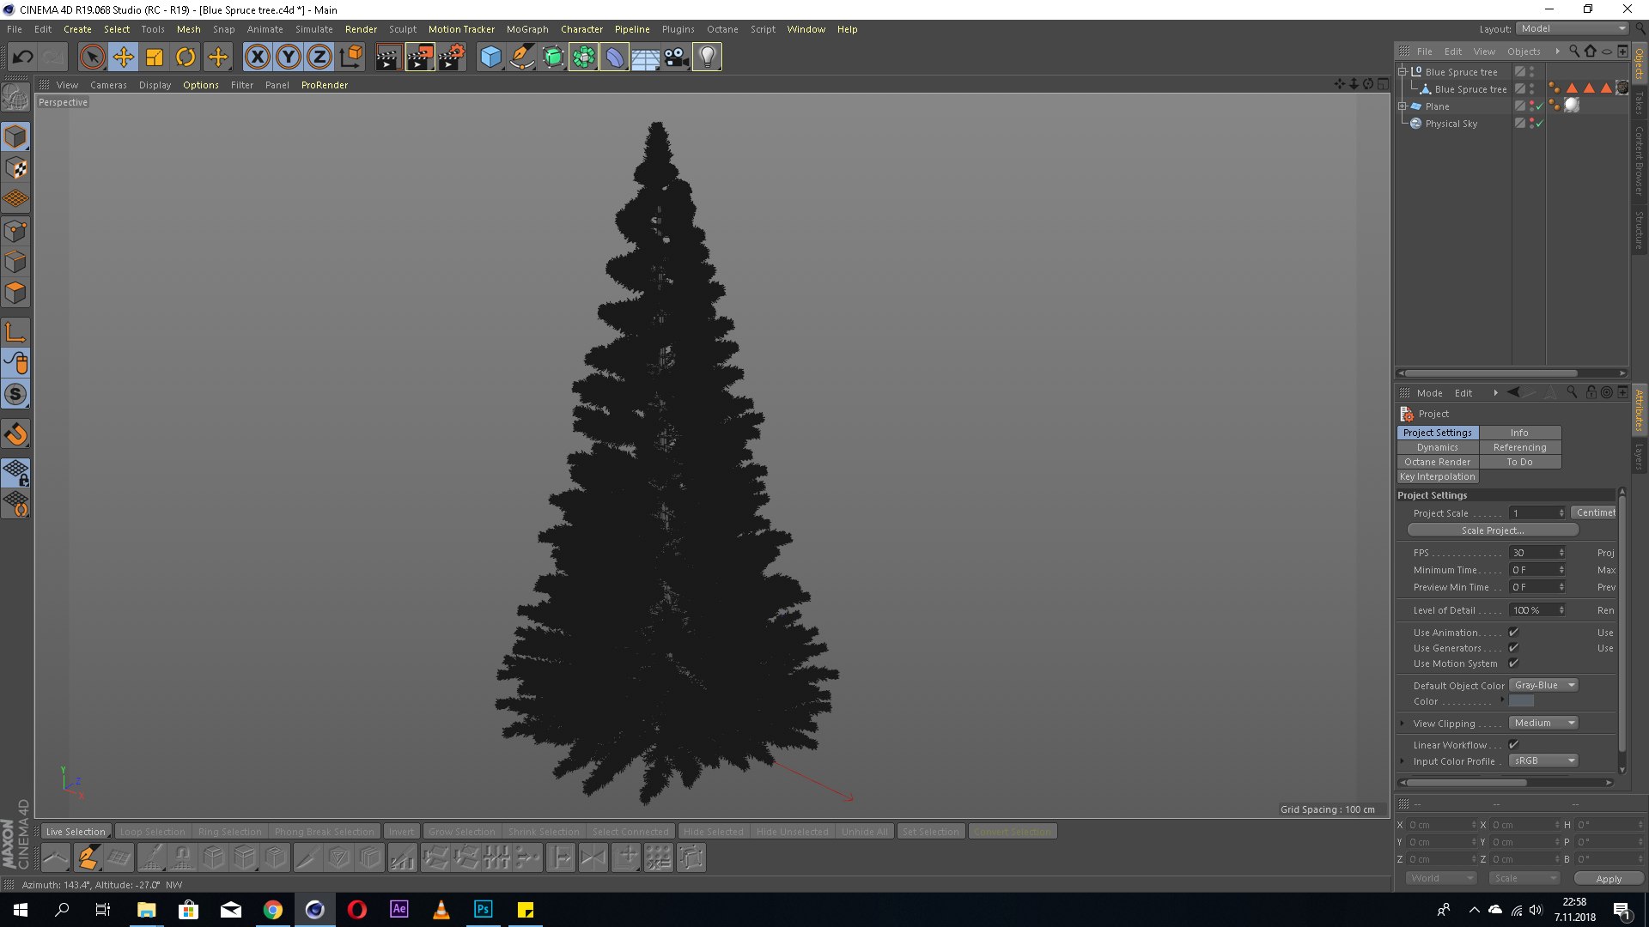Viewport: 1649px width, 927px height.
Task: Switch to the Dynamics tab
Action: (1438, 447)
